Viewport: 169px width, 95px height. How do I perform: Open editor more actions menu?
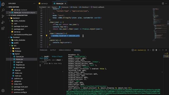pos(166,3)
